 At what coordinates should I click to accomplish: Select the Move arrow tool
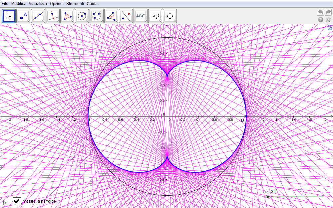[9, 16]
